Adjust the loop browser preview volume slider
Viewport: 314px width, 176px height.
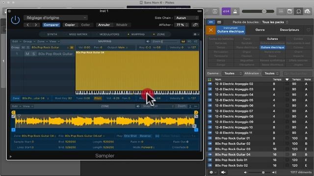tap(260, 172)
